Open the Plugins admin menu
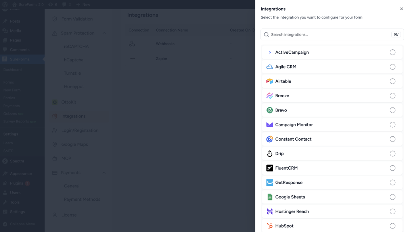 tap(17, 183)
